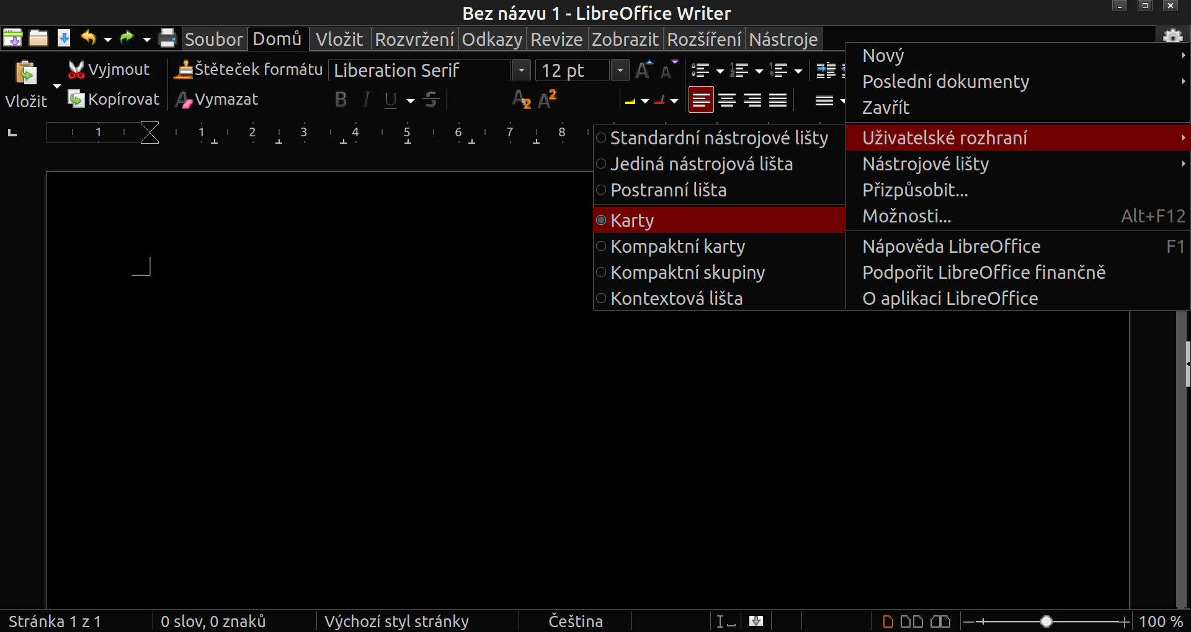Center align text
This screenshot has height=632, width=1191.
point(727,100)
